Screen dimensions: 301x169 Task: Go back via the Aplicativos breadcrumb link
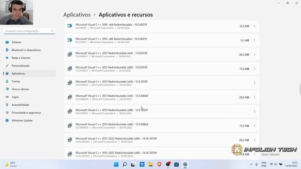[x=77, y=15]
